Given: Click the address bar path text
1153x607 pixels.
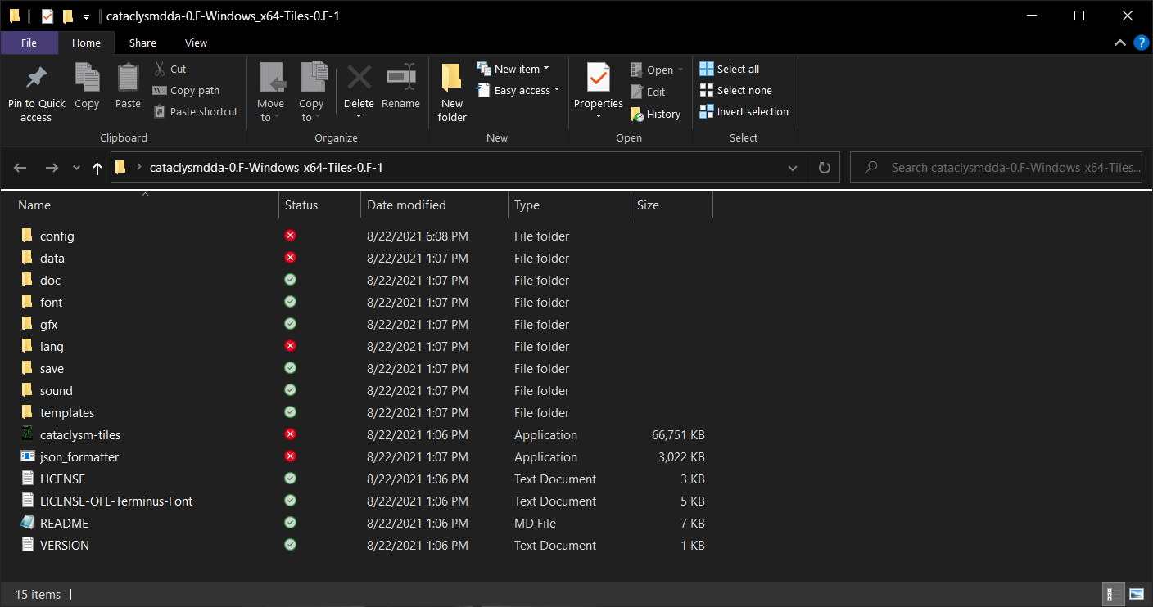Looking at the screenshot, I should click(x=266, y=168).
